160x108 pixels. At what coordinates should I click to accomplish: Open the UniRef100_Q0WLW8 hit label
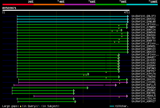tap(143, 22)
